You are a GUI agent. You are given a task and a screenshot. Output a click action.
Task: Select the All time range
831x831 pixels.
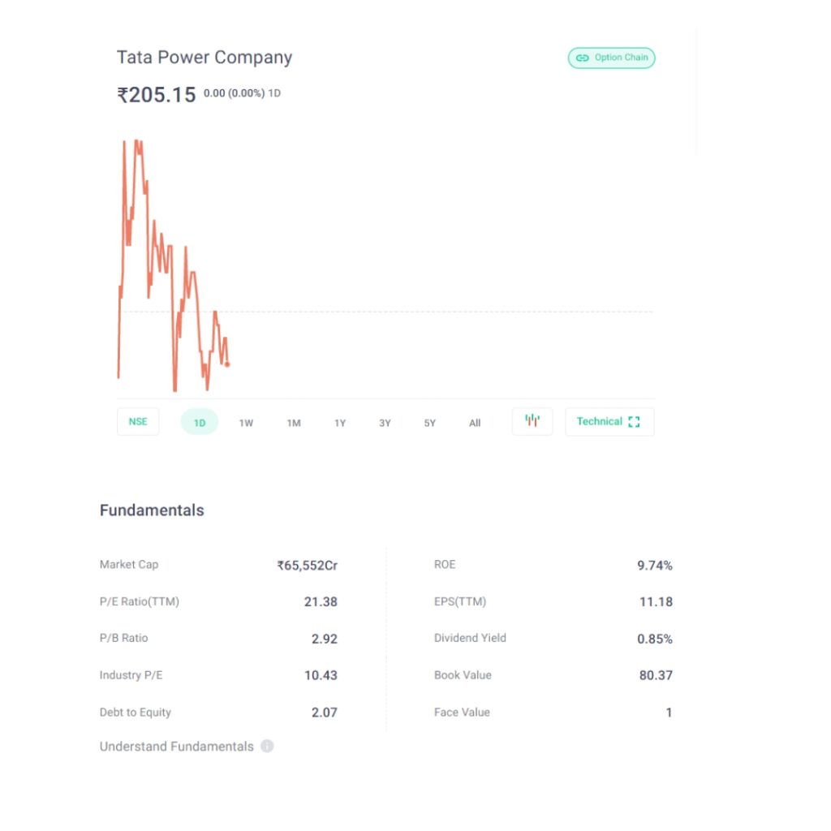(475, 423)
